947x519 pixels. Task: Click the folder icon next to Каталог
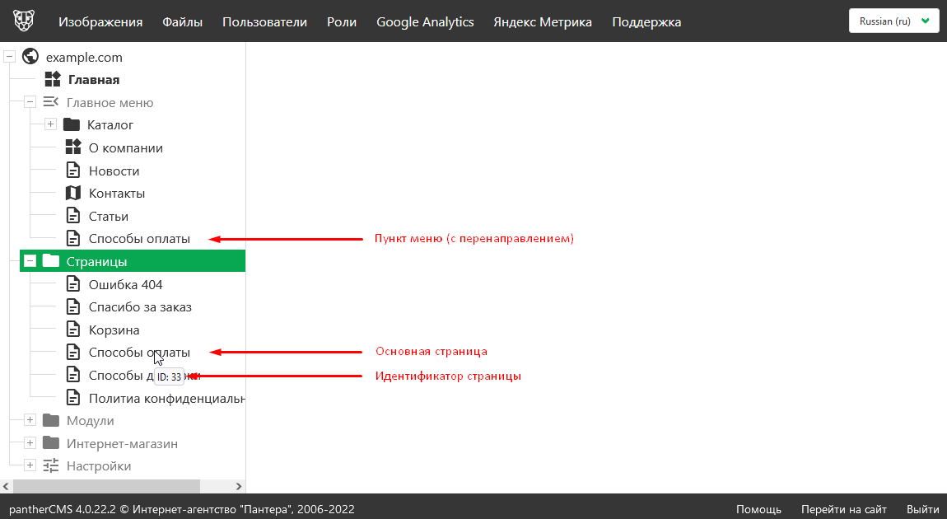(72, 125)
